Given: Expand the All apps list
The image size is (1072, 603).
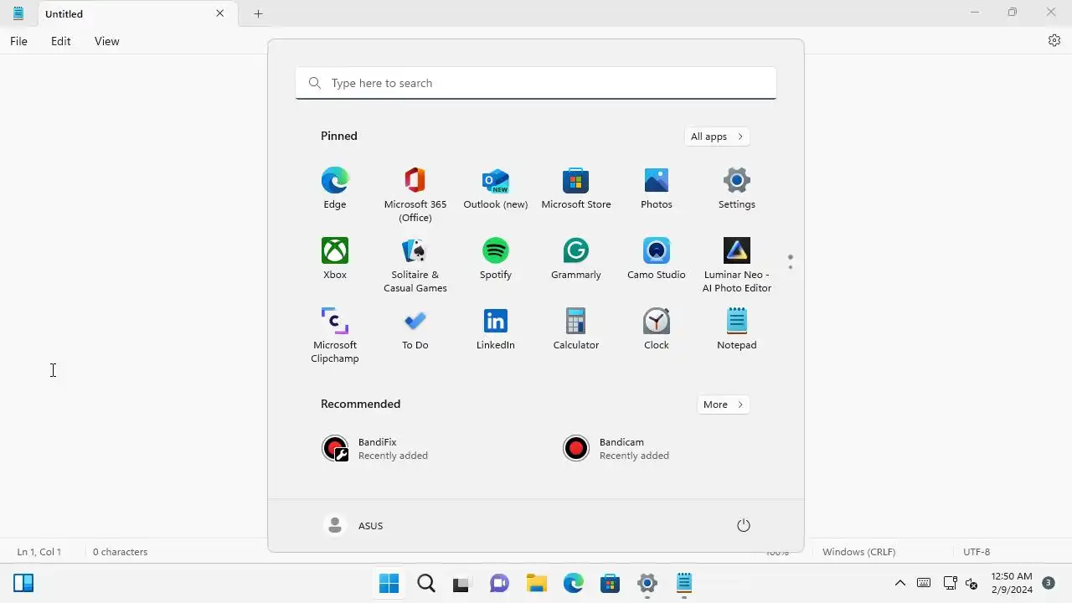Looking at the screenshot, I should point(716,137).
